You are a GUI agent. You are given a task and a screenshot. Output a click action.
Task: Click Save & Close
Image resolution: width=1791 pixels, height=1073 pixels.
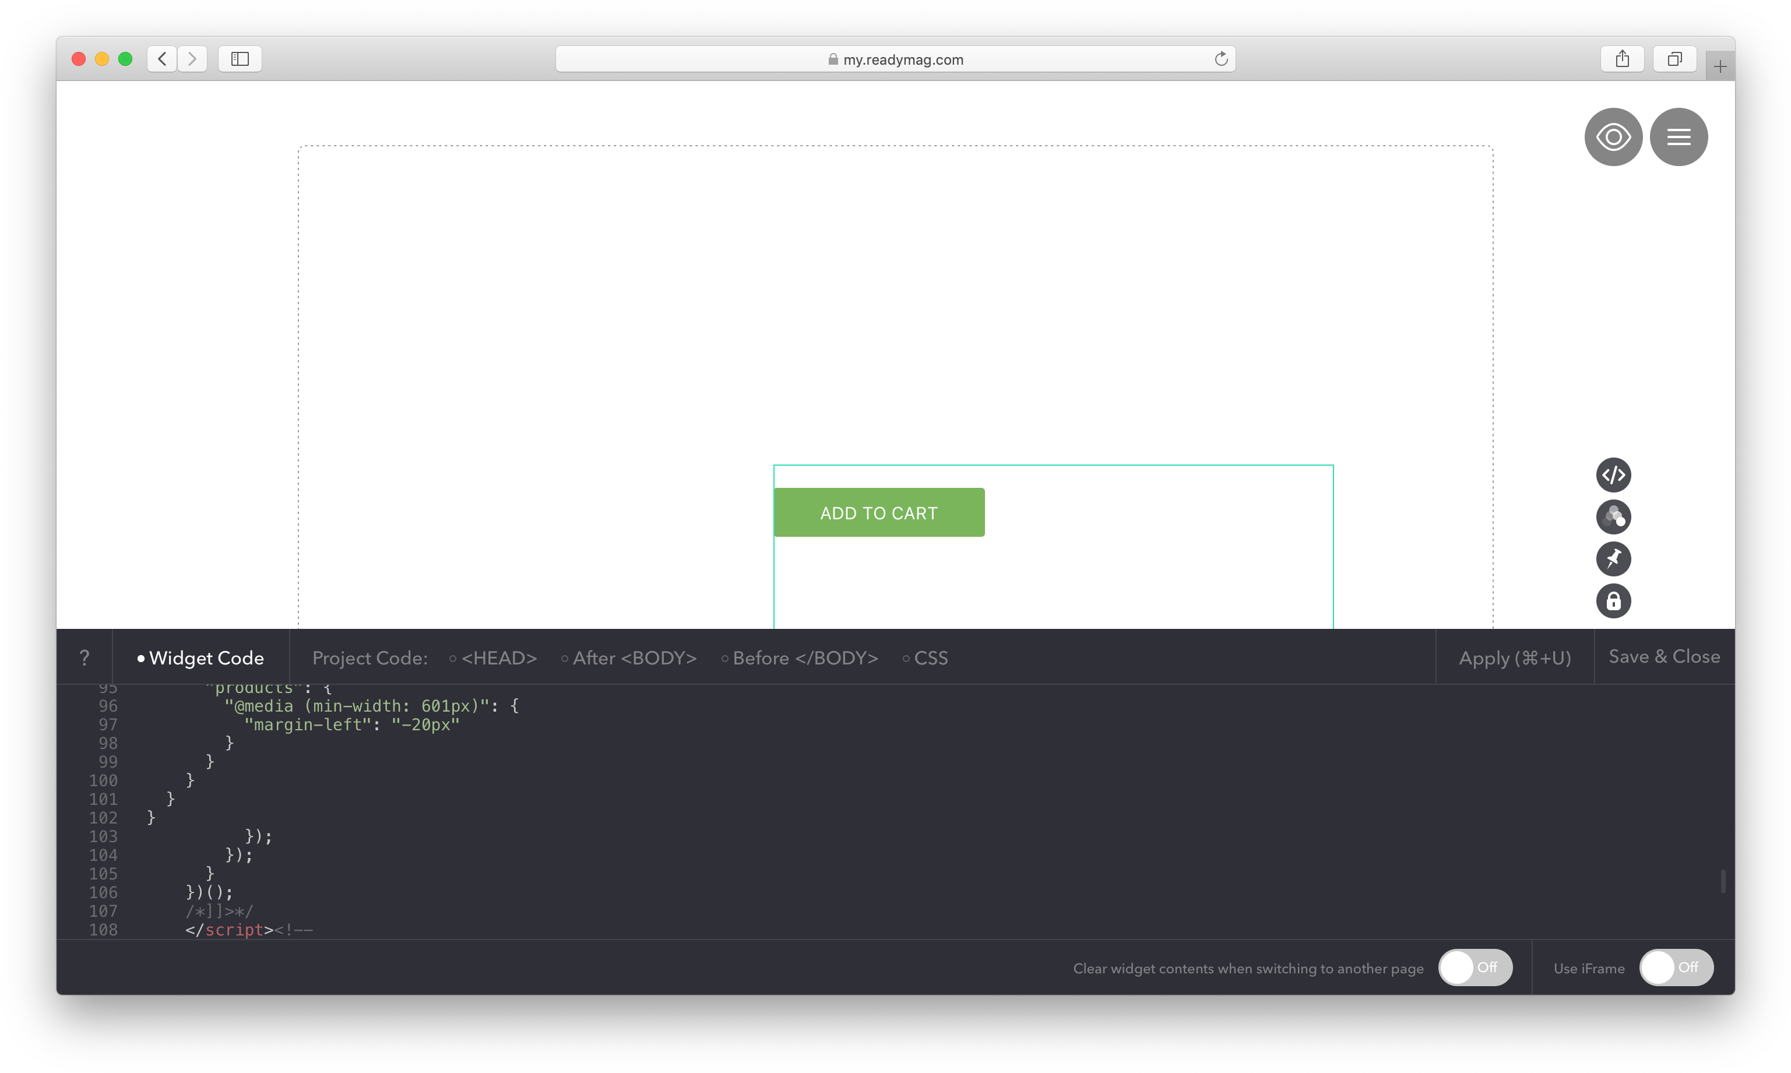(1664, 656)
